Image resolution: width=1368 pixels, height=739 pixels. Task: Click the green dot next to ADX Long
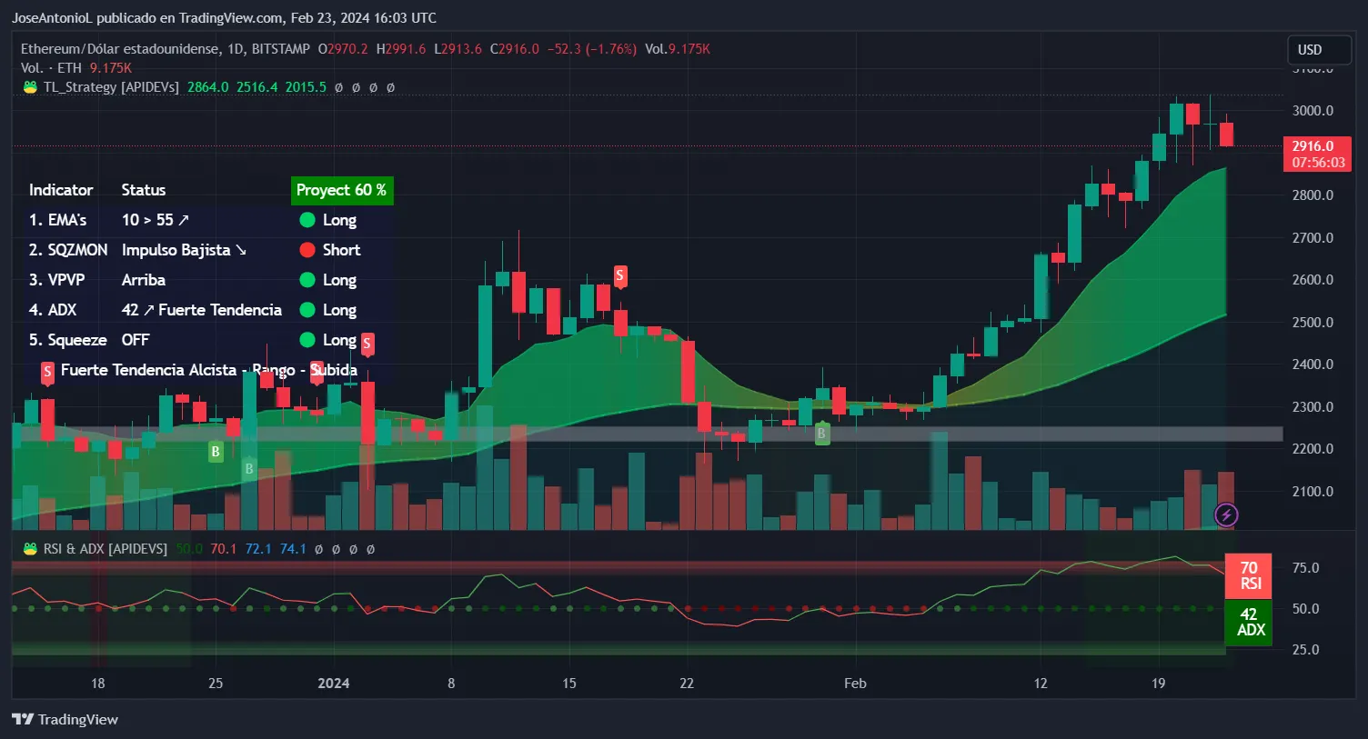(307, 310)
